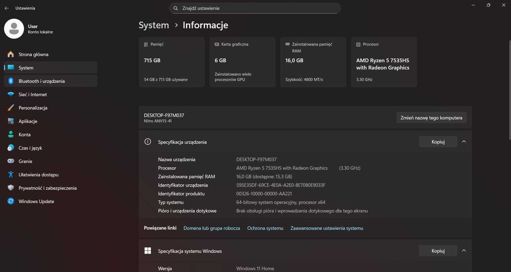Open the Procesor AMD Ryzen card
Viewport: 511px width, 272px height.
coord(384,62)
